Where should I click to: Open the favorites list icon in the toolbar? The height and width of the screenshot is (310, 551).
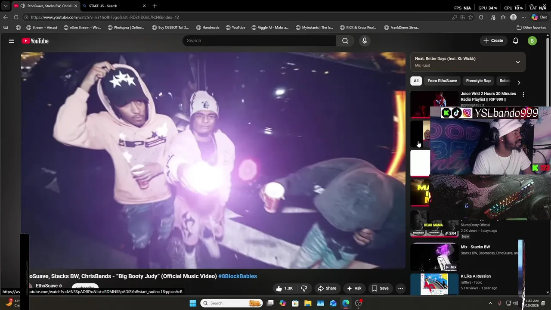[x=503, y=17]
